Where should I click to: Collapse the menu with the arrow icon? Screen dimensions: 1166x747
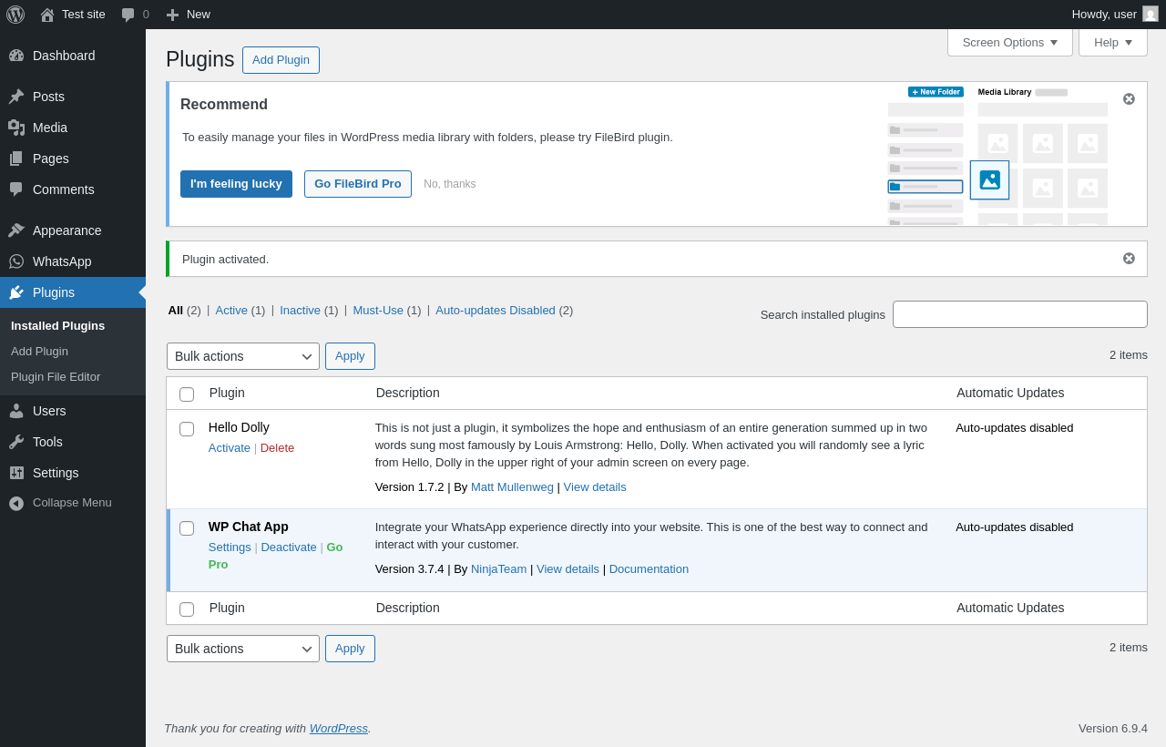pyautogui.click(x=16, y=503)
